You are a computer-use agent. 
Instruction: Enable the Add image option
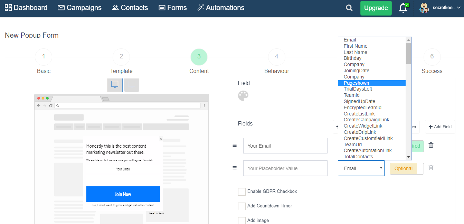pyautogui.click(x=242, y=220)
